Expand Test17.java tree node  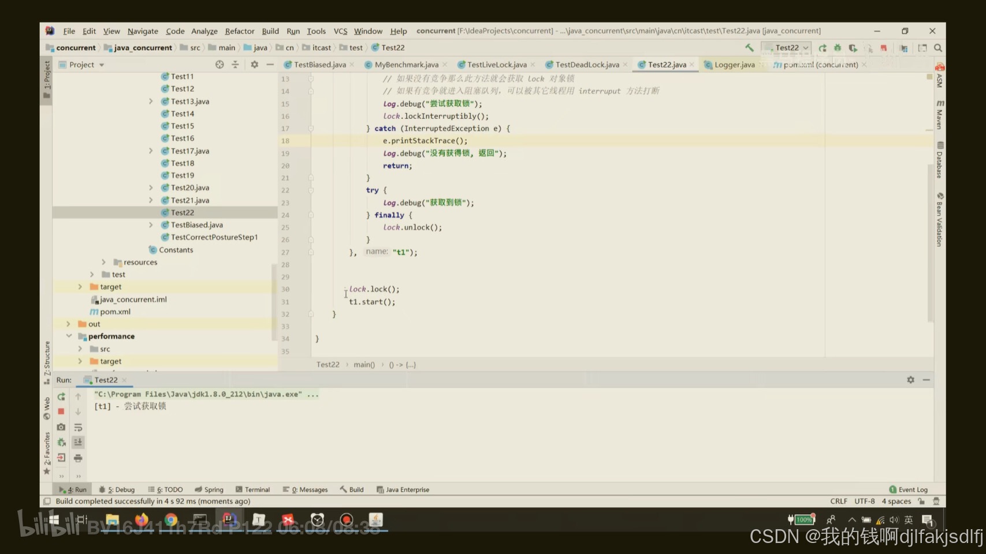(151, 151)
